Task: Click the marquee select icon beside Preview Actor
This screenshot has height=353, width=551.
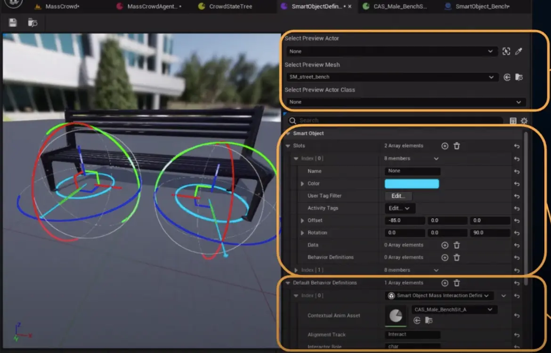Action: point(506,51)
